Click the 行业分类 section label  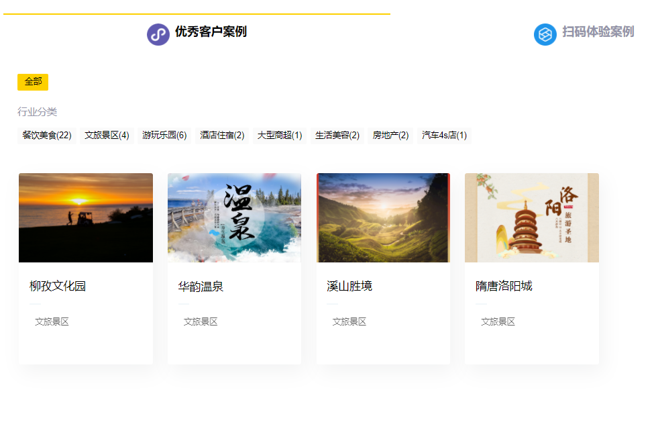click(37, 111)
